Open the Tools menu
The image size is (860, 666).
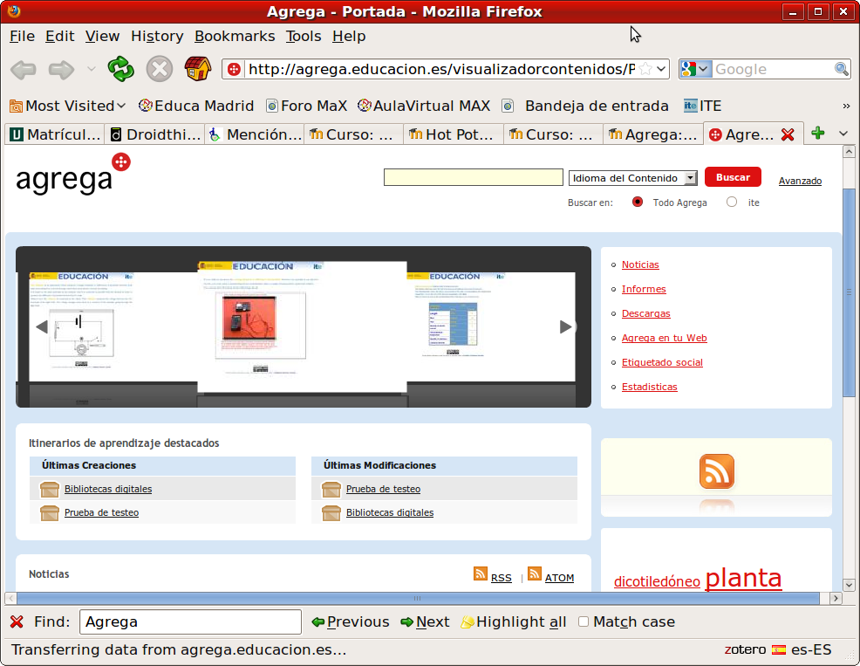(x=304, y=37)
